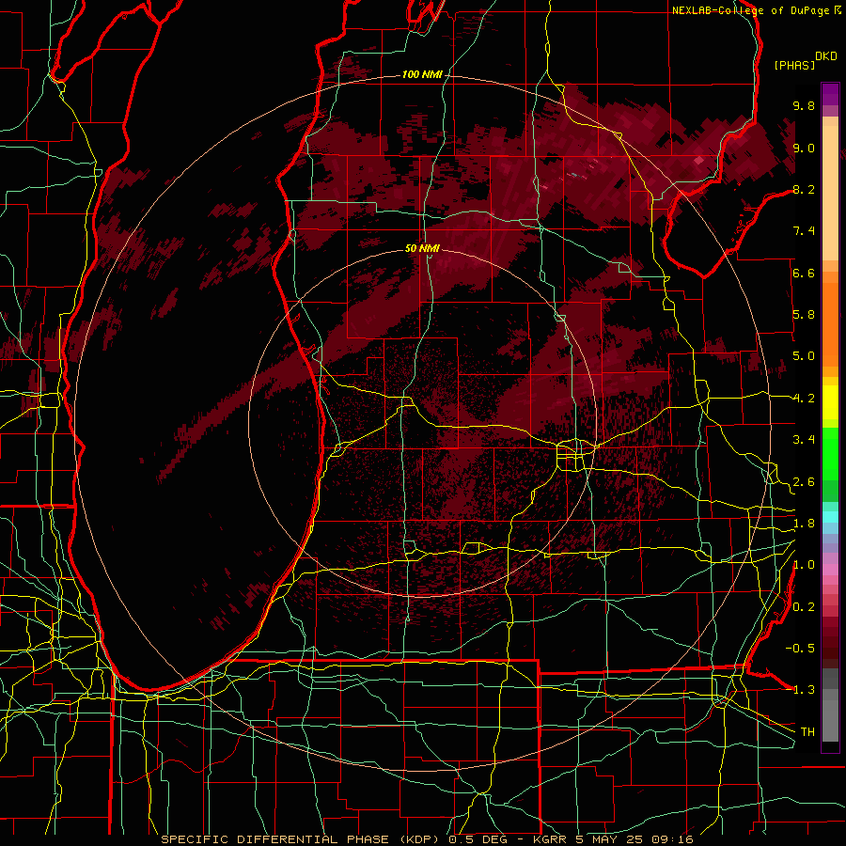
Task: Click the 50 NMI range ring label
Action: click(x=422, y=249)
